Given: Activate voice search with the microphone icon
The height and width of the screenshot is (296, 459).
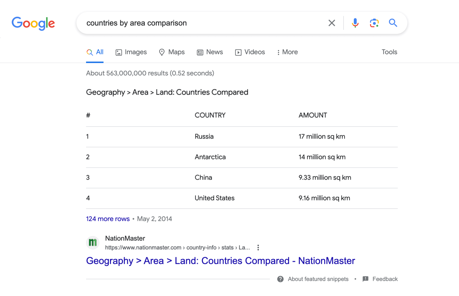Looking at the screenshot, I should click(x=355, y=23).
